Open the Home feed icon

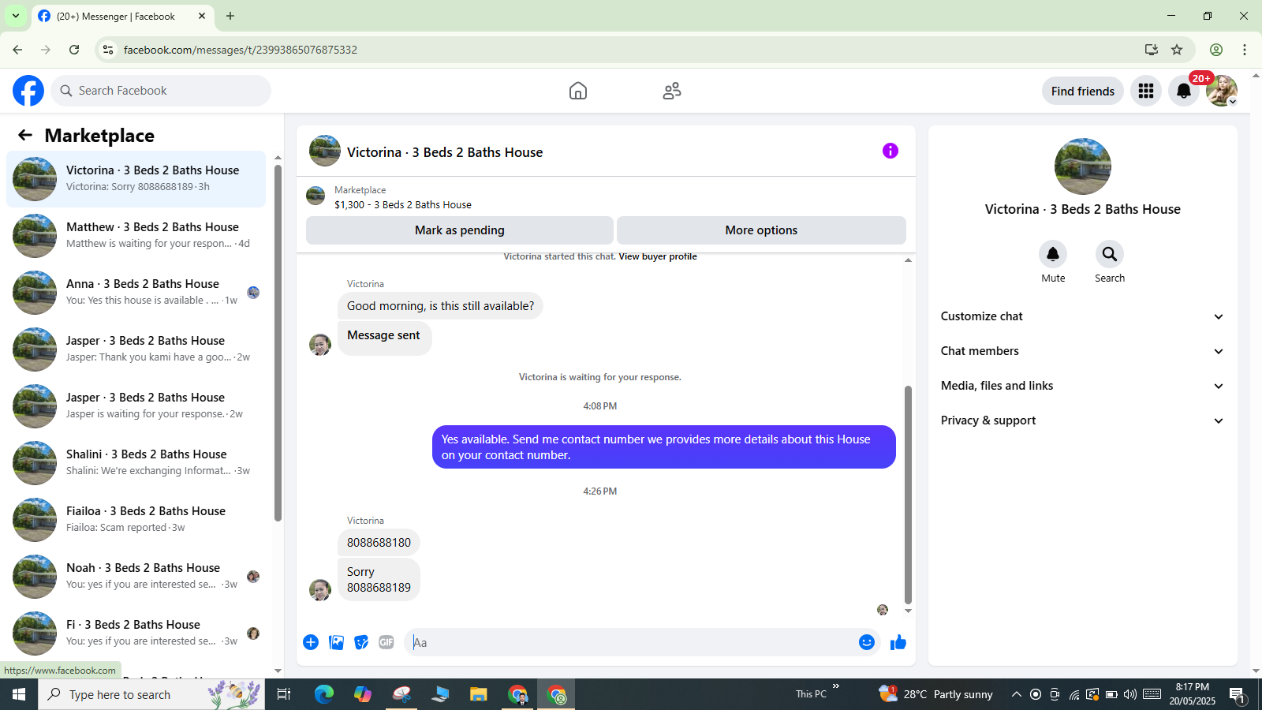(x=578, y=91)
